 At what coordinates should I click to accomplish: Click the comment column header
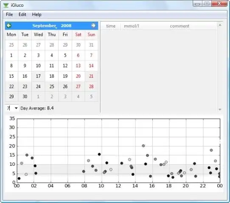[180, 26]
